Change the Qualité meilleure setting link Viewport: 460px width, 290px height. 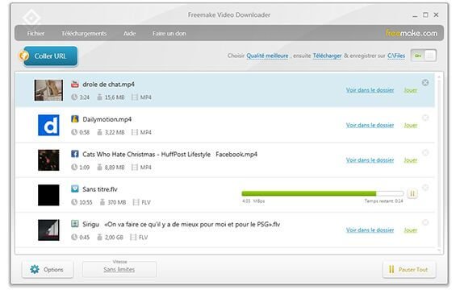click(267, 56)
